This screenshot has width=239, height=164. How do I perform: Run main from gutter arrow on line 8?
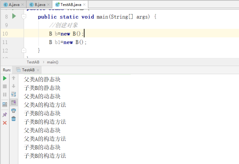point(14,16)
